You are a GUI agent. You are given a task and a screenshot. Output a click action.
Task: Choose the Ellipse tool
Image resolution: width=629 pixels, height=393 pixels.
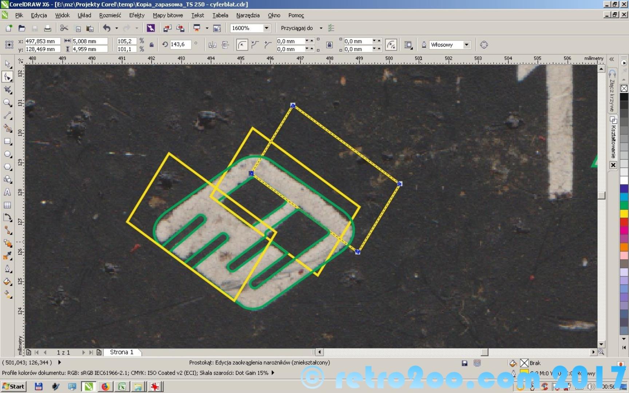(x=8, y=154)
